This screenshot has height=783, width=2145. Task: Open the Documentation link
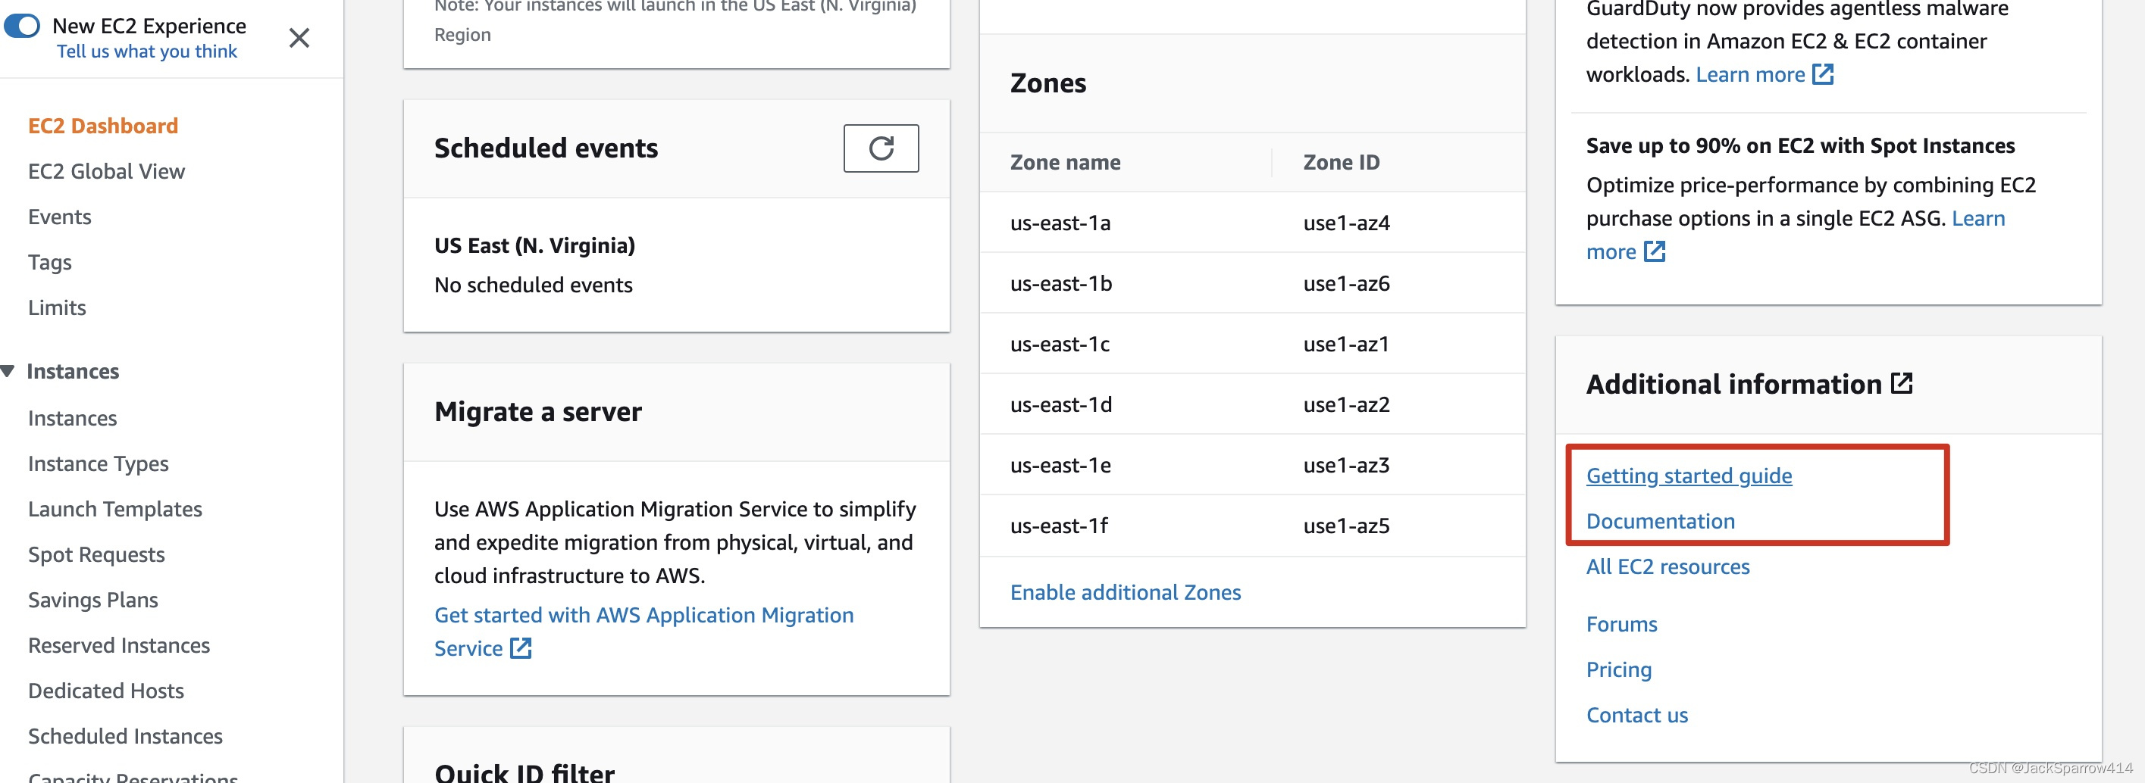[1661, 522]
